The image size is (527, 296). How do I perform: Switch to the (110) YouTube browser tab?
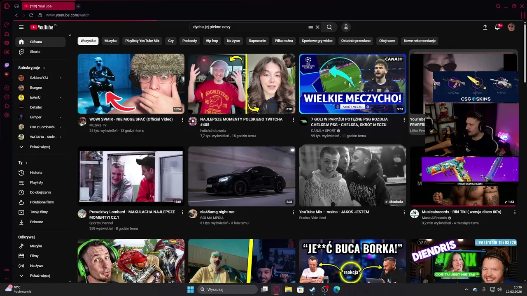tap(48, 6)
